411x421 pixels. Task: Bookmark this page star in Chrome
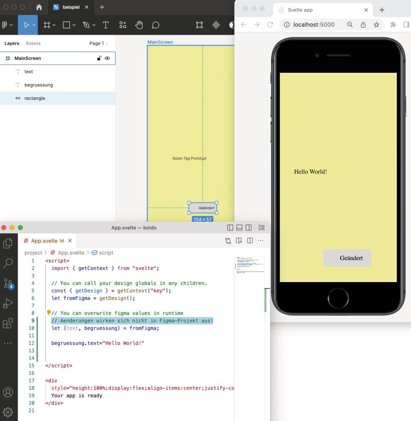(376, 25)
